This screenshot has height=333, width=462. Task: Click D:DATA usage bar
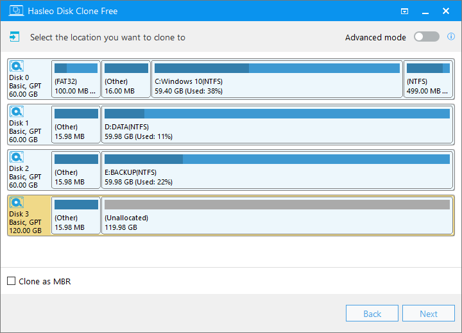[x=277, y=113]
